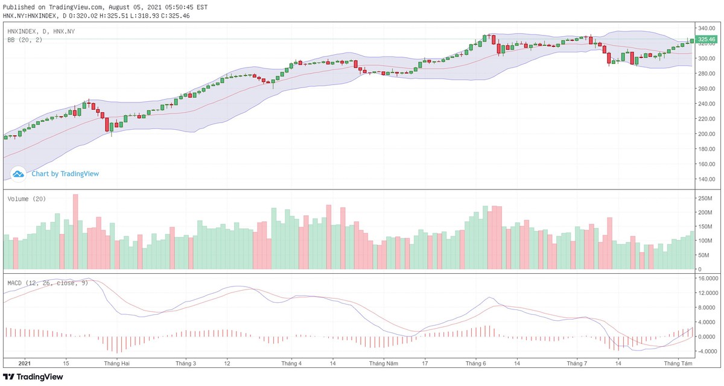Screen dimensions: 724x386
Task: Open the Chart by TradingView link
Action: tap(65, 174)
